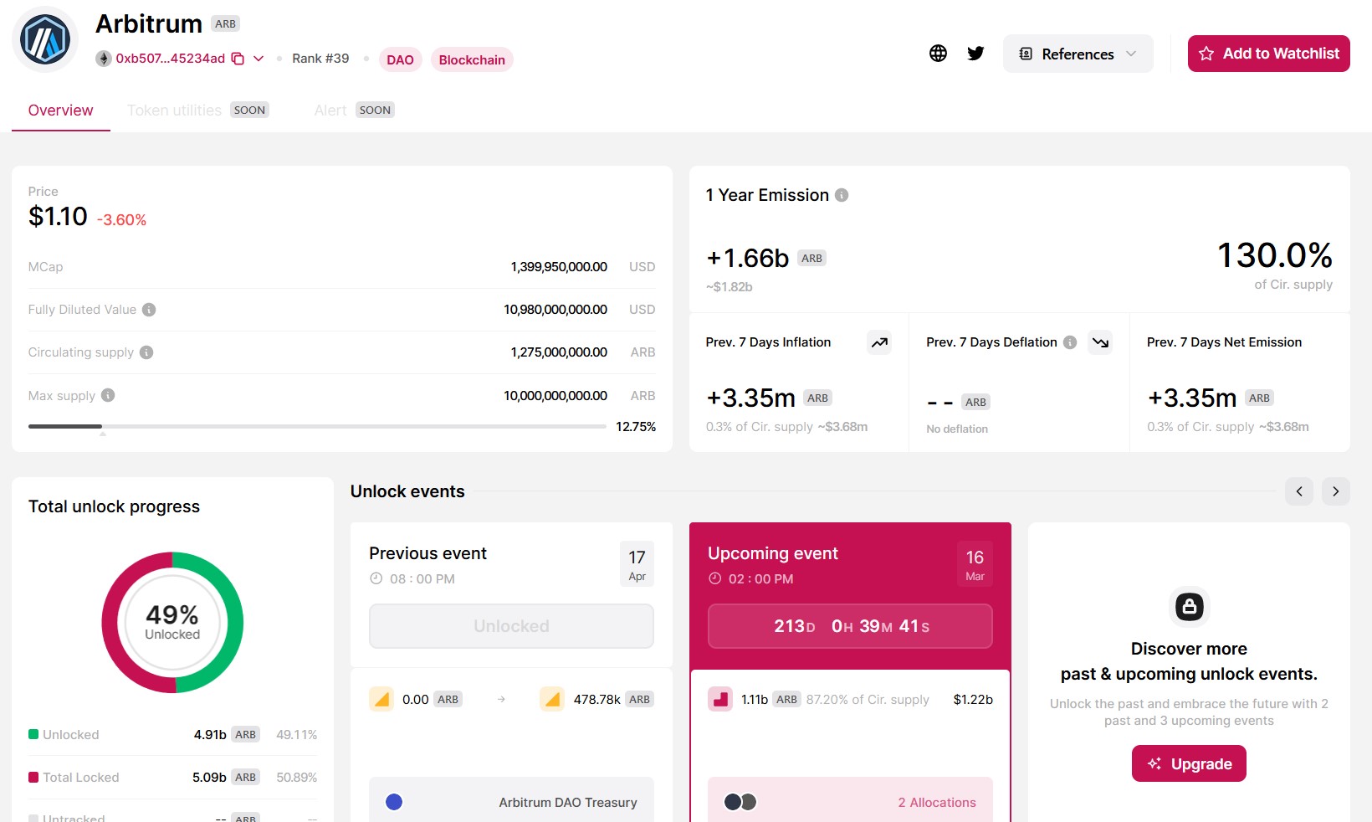Viewport: 1372px width, 822px height.
Task: Click the Prev. 7 Days Deflation info icon
Action: tap(1070, 342)
